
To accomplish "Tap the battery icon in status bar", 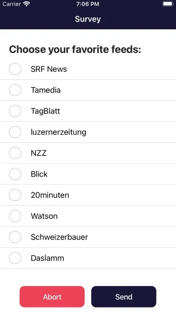I will click(168, 4).
